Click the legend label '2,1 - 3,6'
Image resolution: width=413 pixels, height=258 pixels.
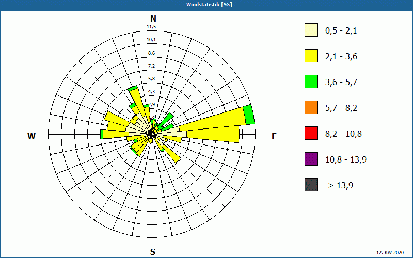click(341, 57)
